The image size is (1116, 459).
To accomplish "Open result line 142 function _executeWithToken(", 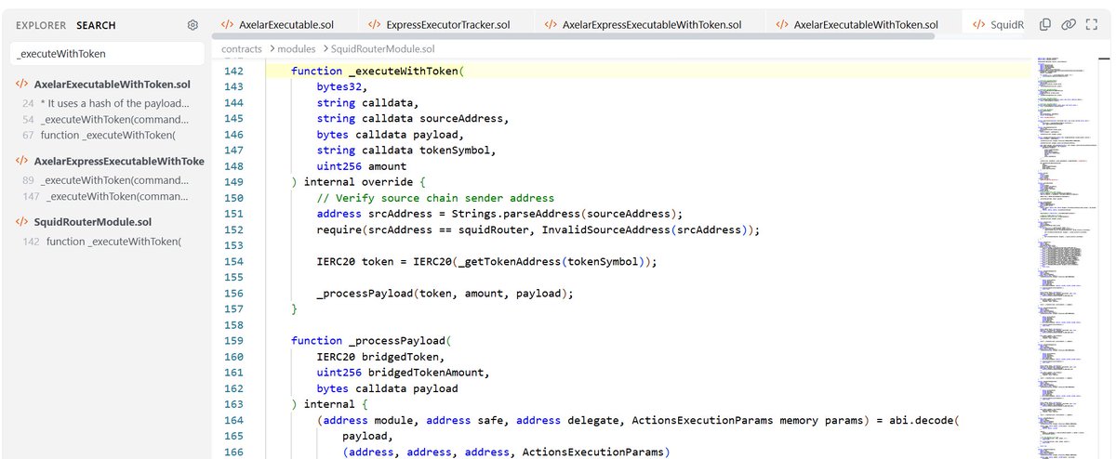I will [100, 242].
